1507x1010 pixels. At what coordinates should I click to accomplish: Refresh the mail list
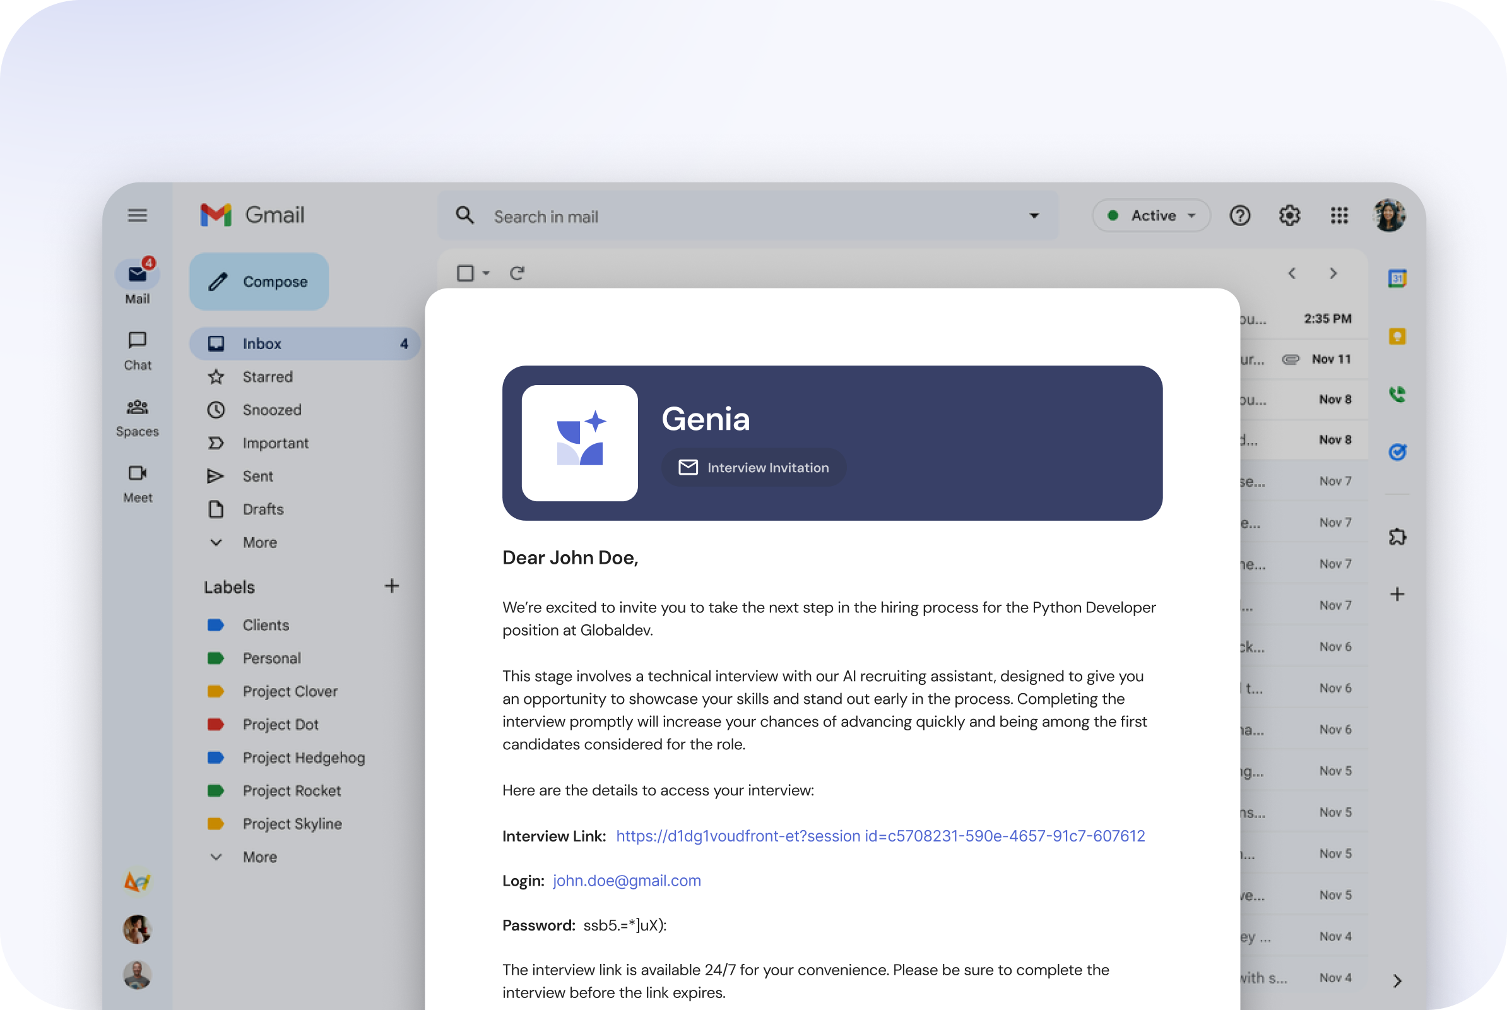click(517, 273)
